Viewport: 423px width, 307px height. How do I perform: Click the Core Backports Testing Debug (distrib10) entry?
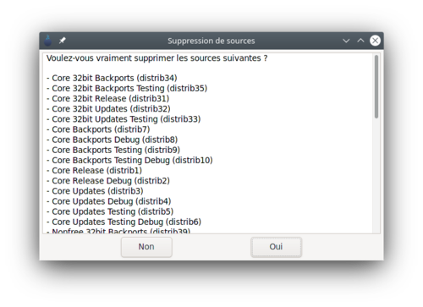pyautogui.click(x=129, y=161)
